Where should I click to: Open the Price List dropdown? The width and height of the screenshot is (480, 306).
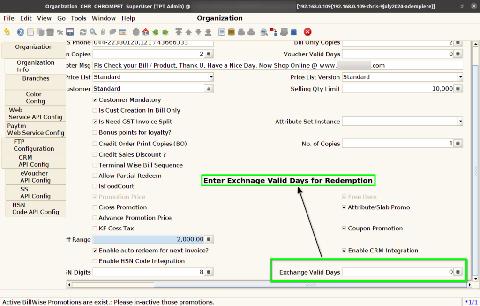tap(211, 77)
